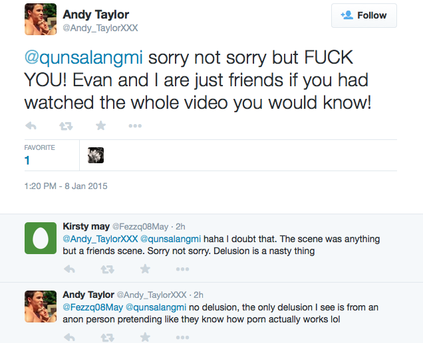Open the 1:20 PM - 8 Jan 2015 timestamp
The width and height of the screenshot is (423, 343).
(66, 186)
